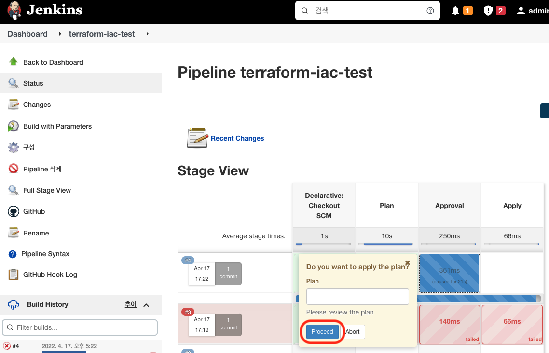This screenshot has width=549, height=353.
Task: Click the Checkout SCM average progress bar
Action: pos(323,244)
